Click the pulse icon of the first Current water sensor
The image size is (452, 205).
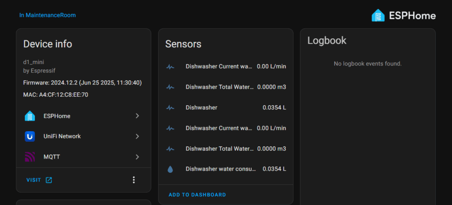pyautogui.click(x=170, y=67)
